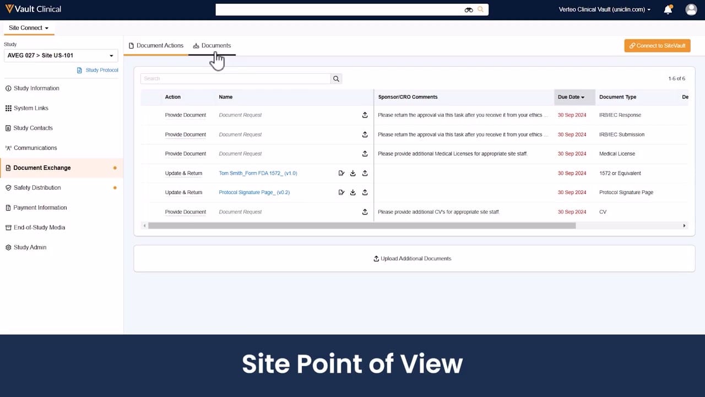This screenshot has width=705, height=397.
Task: Click the scrollbar left arrow
Action: coord(144,226)
